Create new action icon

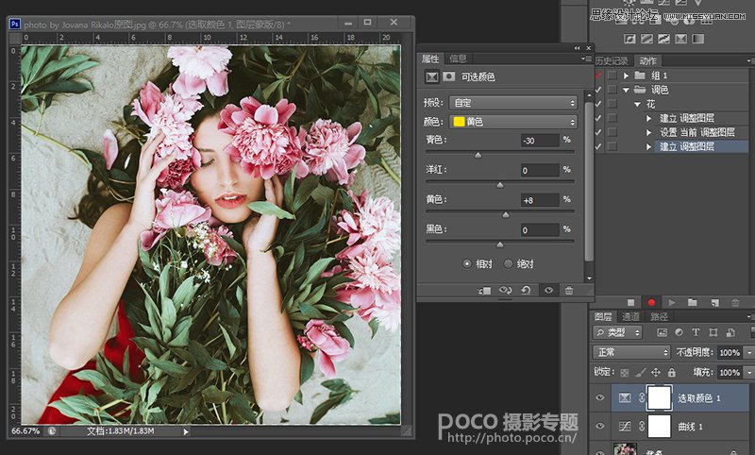click(714, 302)
